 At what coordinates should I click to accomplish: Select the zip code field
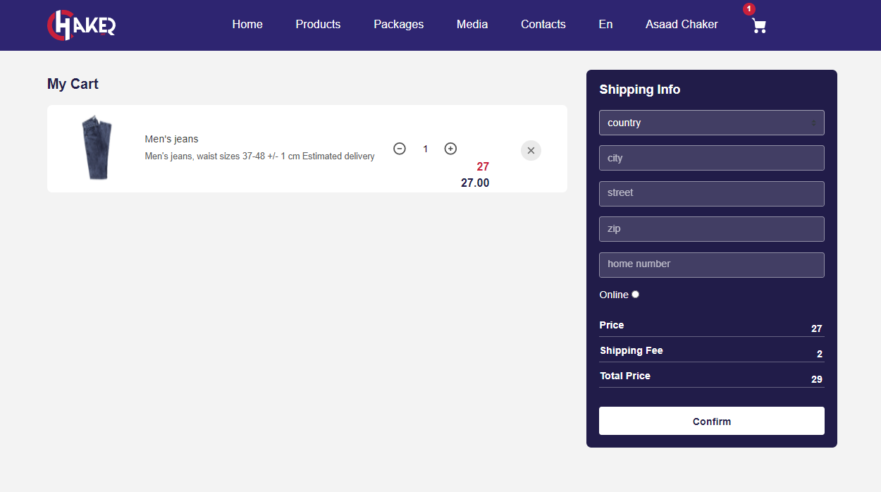711,229
